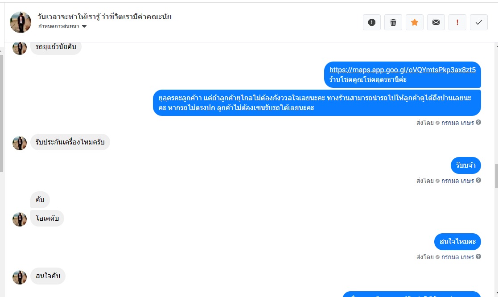Click the กำหนดการสนทนา label text

59,26
